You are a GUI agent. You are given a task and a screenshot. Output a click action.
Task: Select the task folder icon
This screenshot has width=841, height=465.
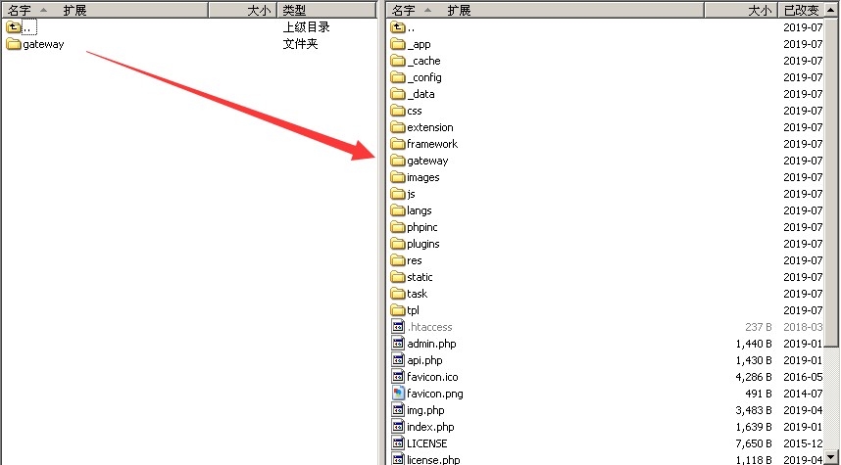click(397, 293)
